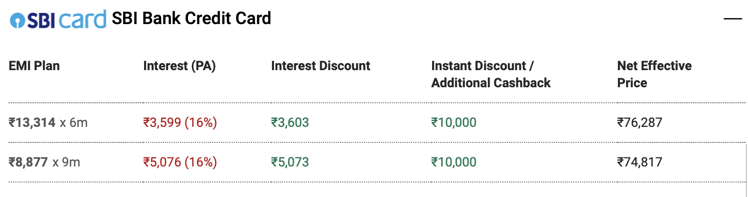The image size is (748, 197).
Task: Click the ₹74,817 net effective price
Action: tap(639, 162)
